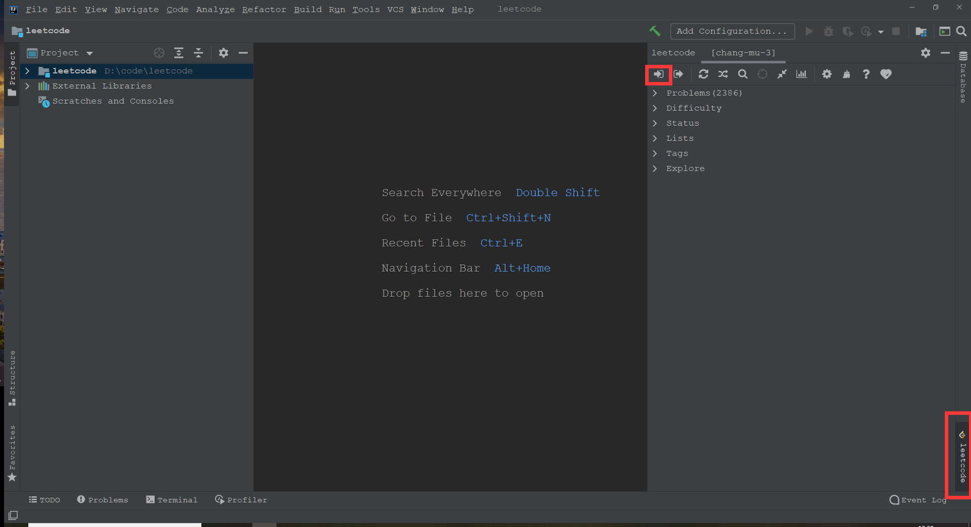Toggle the Profiler tool window
The height and width of the screenshot is (527, 971).
241,500
